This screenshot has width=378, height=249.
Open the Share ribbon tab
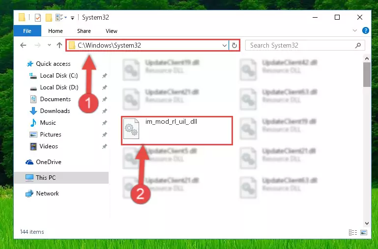pos(84,31)
